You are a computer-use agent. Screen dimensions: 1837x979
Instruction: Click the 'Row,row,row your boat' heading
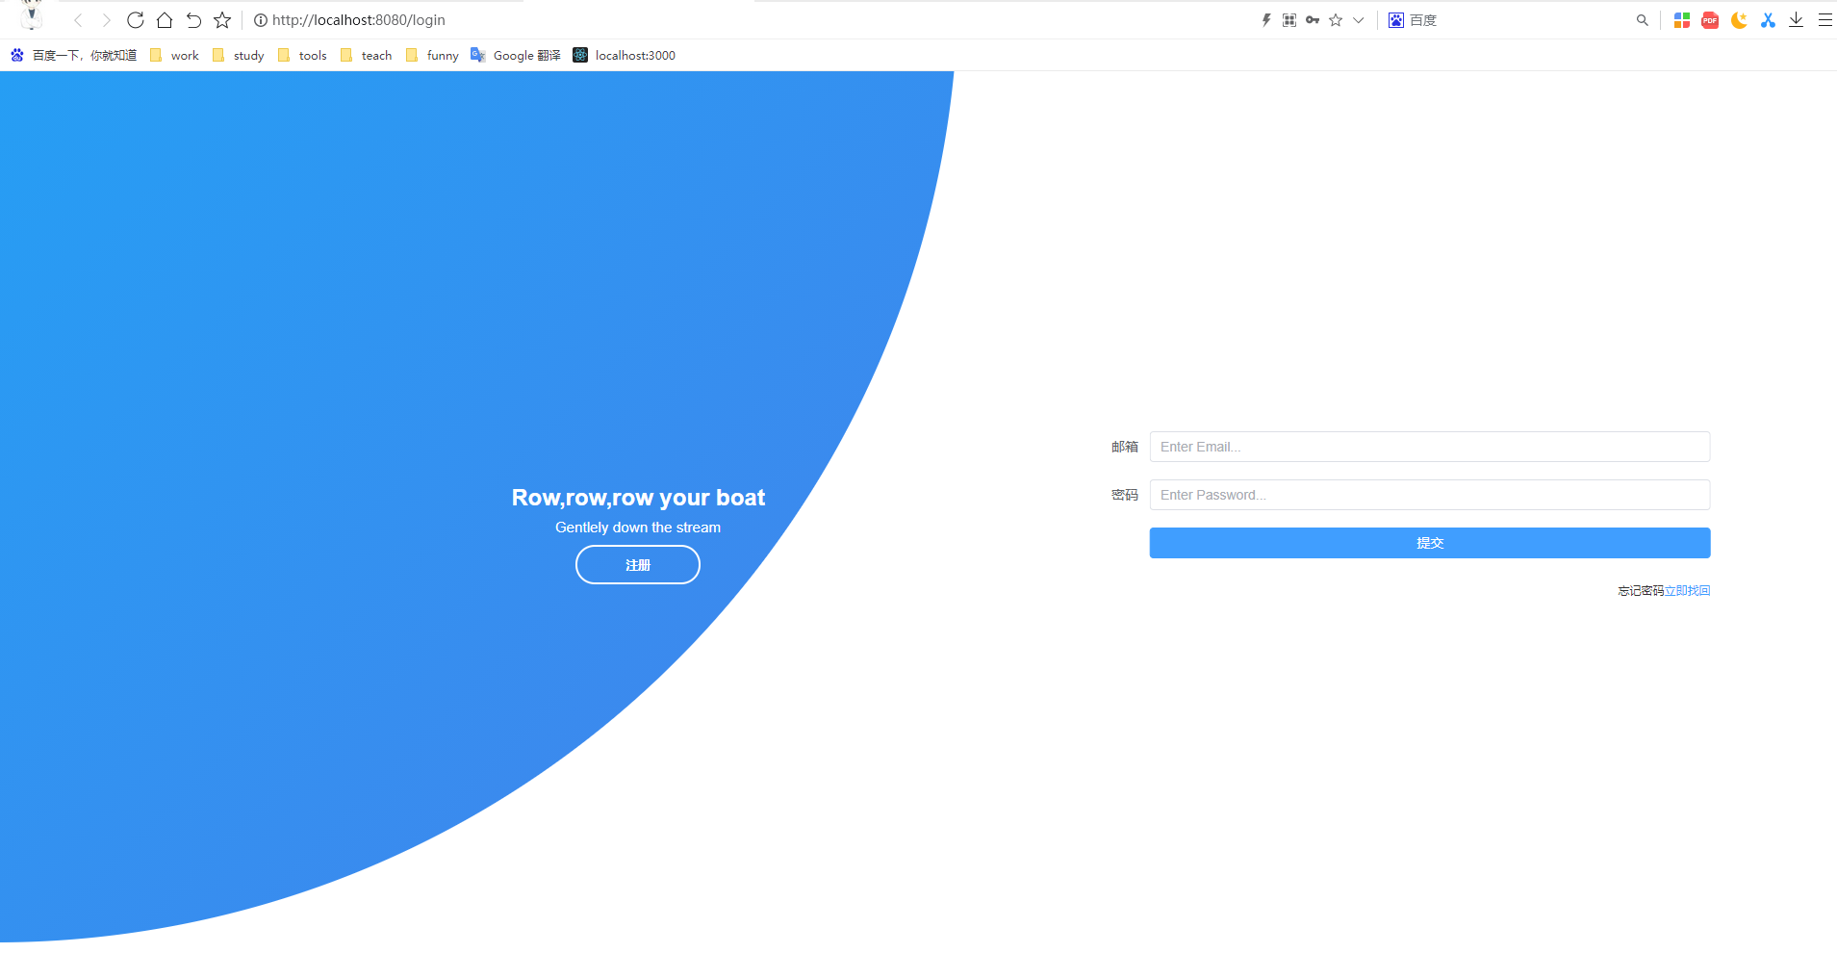click(638, 498)
